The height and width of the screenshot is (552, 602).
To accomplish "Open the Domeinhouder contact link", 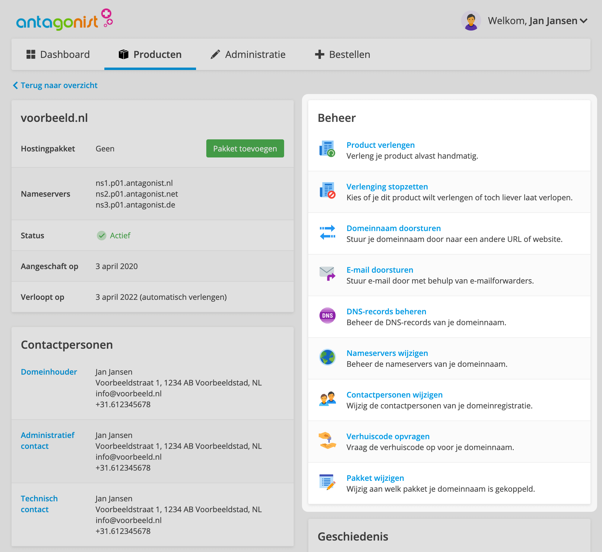I will (49, 372).
